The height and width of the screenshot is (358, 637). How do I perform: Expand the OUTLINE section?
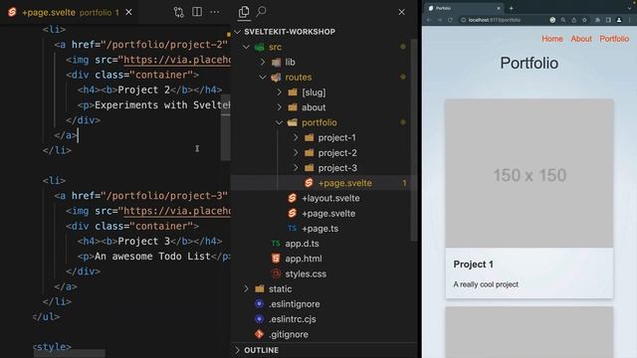tap(238, 350)
